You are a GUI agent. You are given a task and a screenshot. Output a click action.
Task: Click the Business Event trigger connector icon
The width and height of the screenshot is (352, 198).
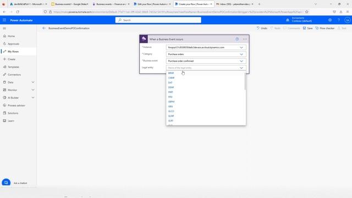coord(144,39)
